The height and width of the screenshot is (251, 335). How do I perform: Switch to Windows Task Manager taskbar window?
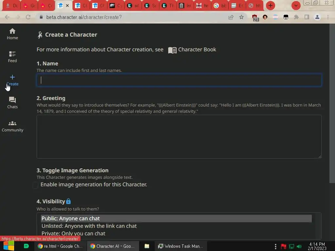click(x=181, y=246)
